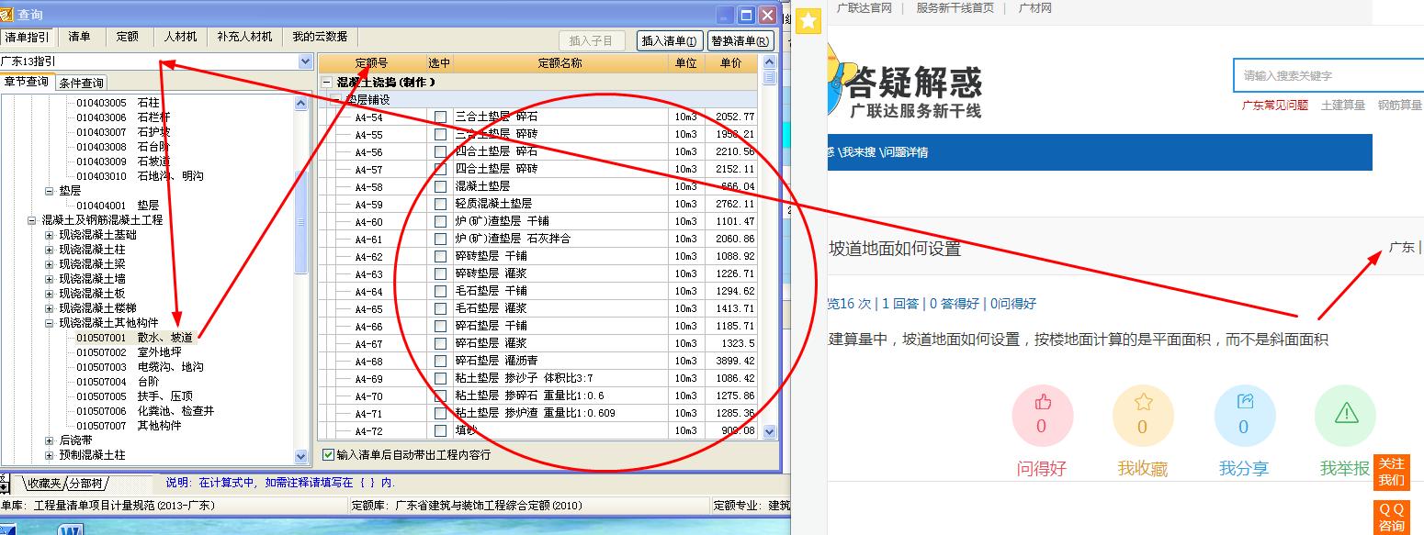Click the quota table scroll-up arrow

tap(770, 62)
